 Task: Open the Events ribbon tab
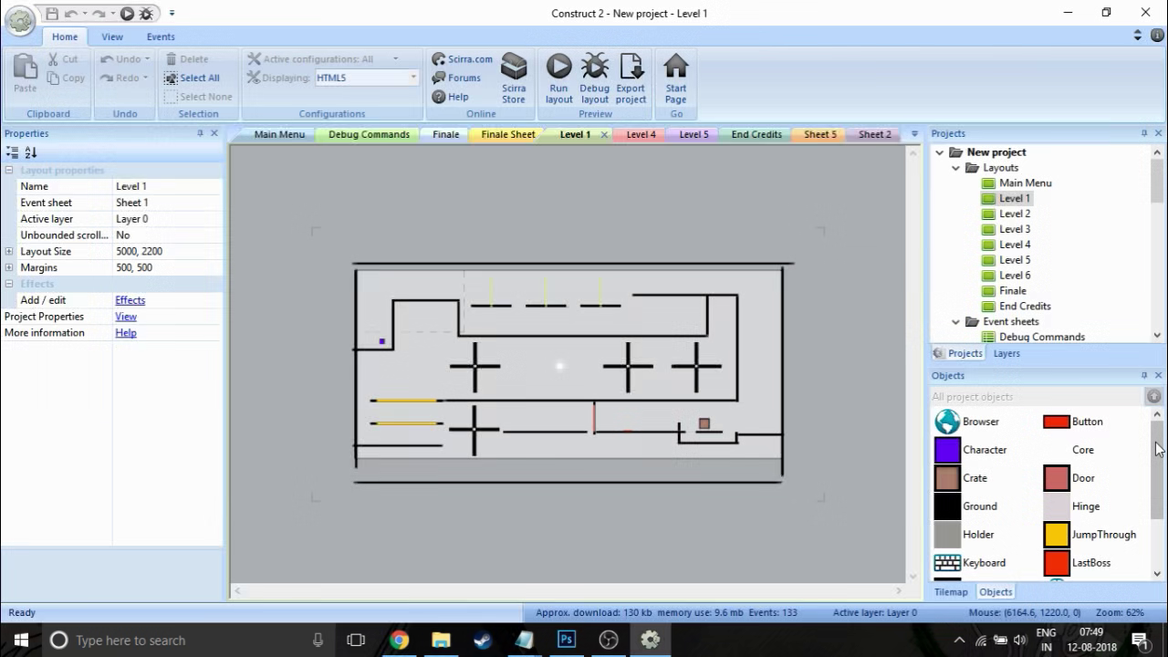pyautogui.click(x=161, y=36)
